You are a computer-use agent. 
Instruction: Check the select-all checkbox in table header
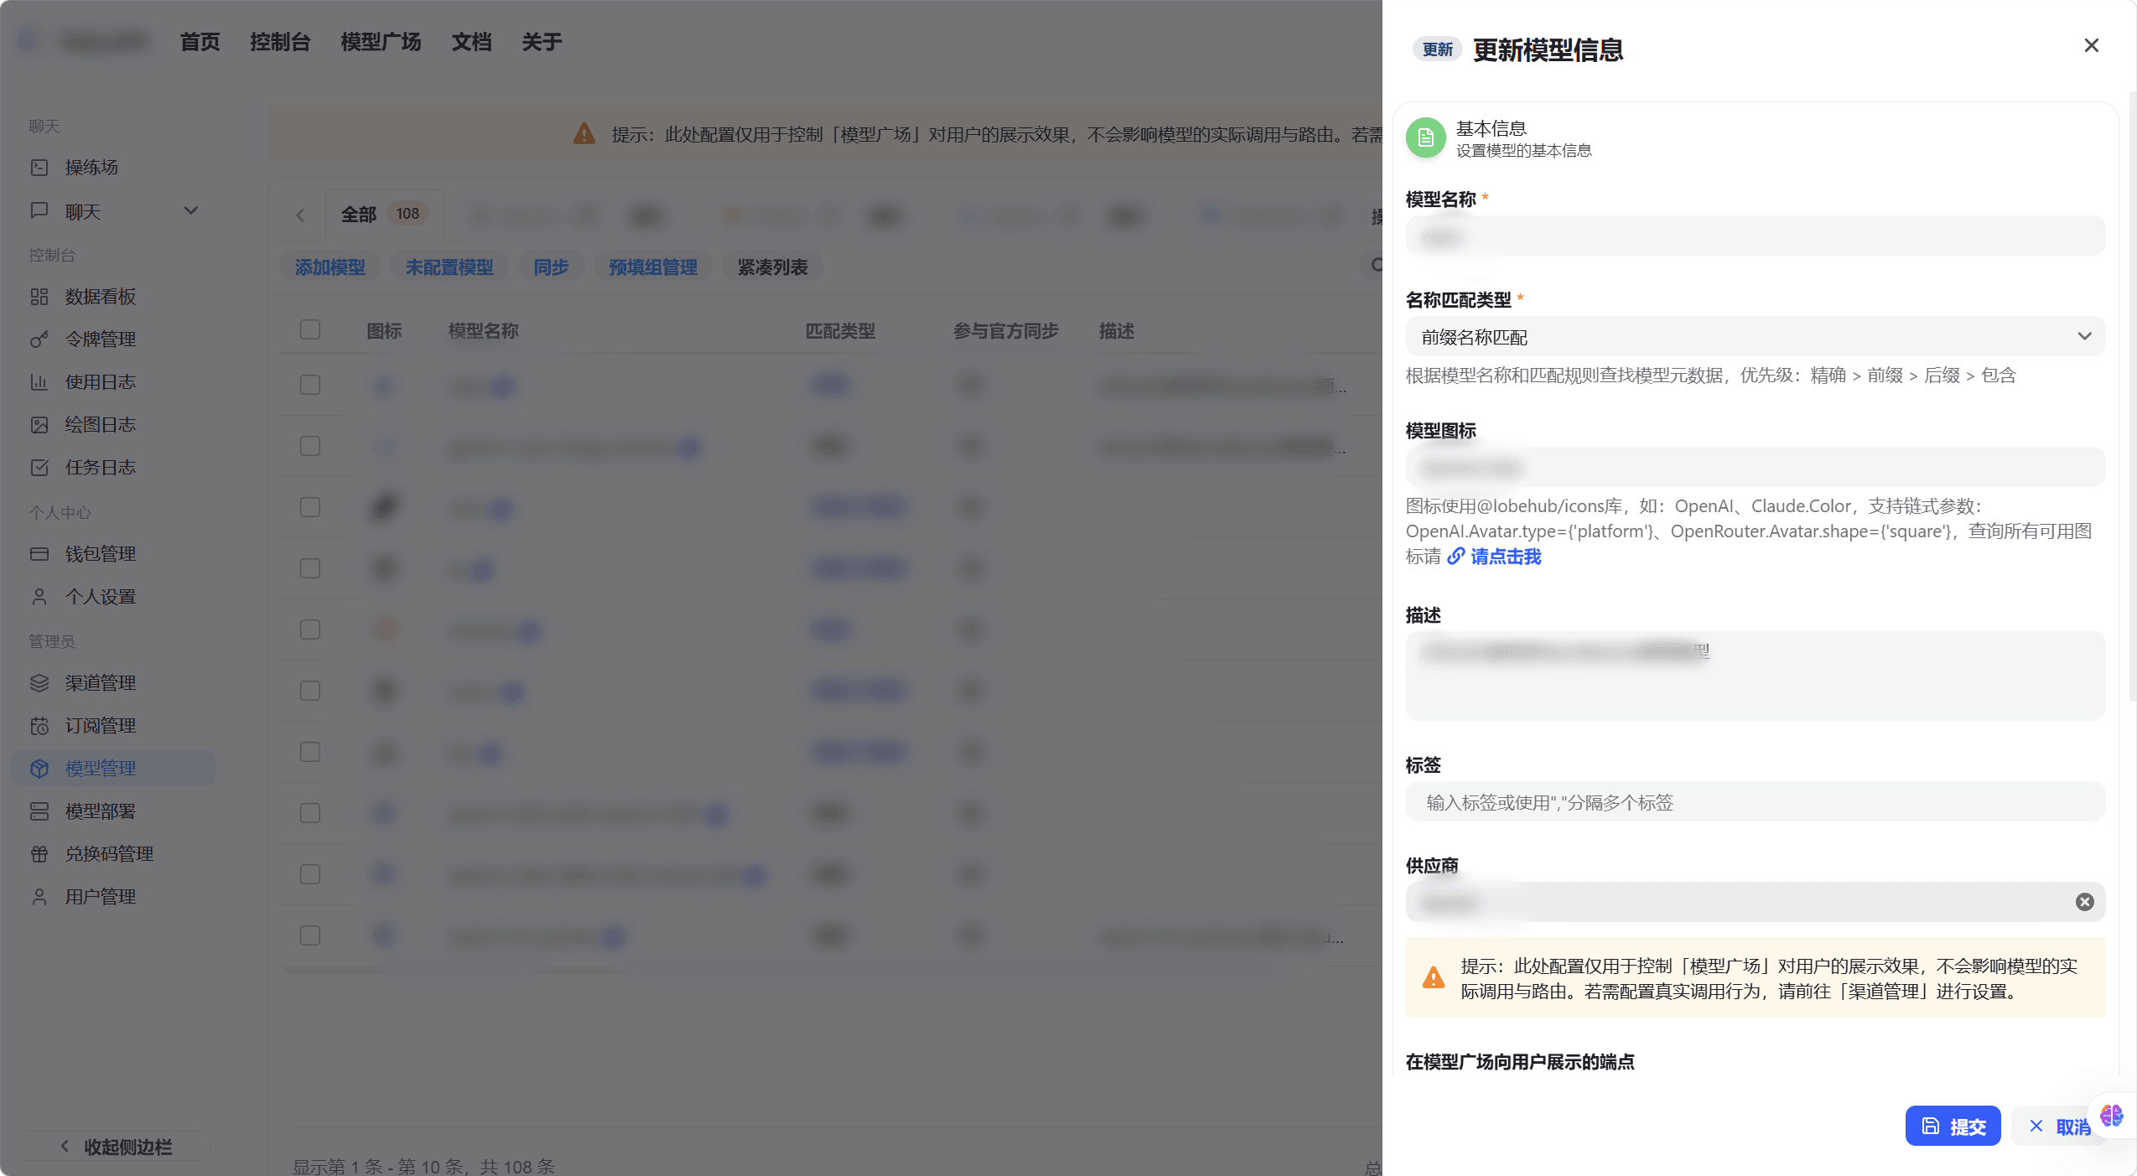309,329
